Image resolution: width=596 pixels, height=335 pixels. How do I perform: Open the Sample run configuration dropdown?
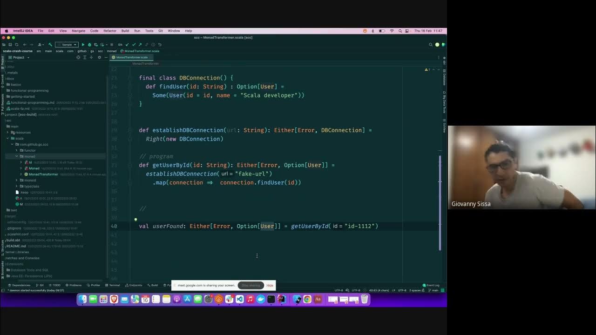tap(67, 44)
